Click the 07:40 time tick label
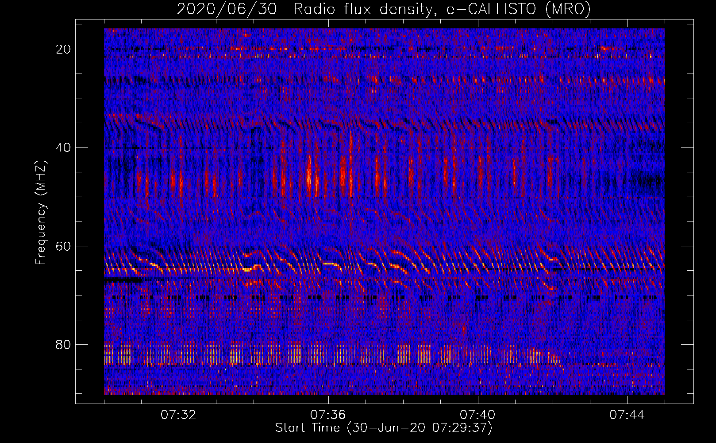This screenshot has height=443, width=716. point(477,415)
